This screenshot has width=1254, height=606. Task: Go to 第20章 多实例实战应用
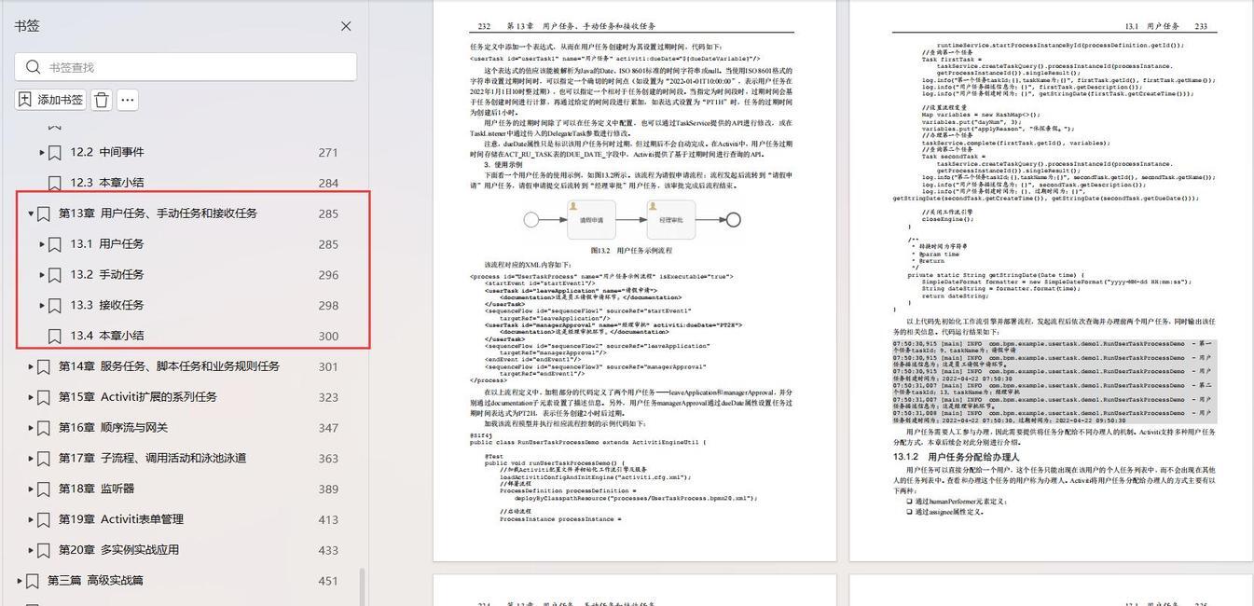(x=118, y=550)
